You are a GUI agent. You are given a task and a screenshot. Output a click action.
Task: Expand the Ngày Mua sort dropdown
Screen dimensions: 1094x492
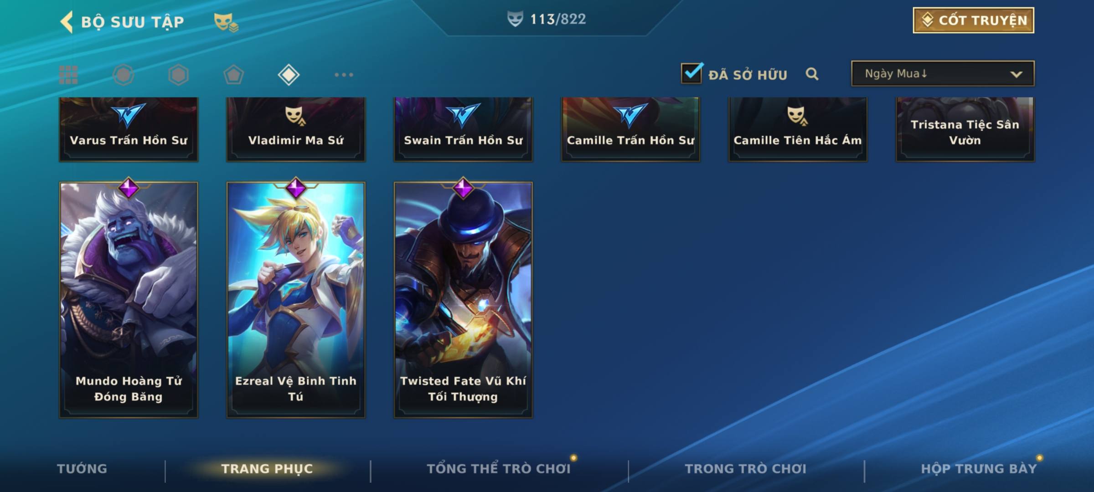943,73
